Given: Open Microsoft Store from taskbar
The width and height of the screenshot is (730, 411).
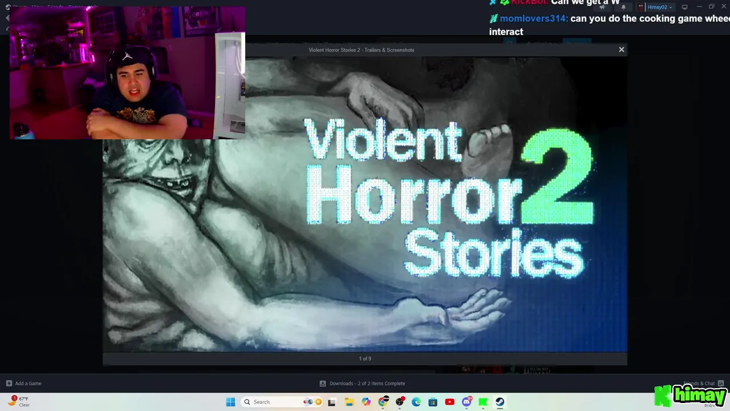Looking at the screenshot, I should point(433,402).
